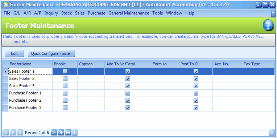This screenshot has height=138, width=277.
Task: Select the Purchase Footer 1 row
Action: (x=138, y=93)
